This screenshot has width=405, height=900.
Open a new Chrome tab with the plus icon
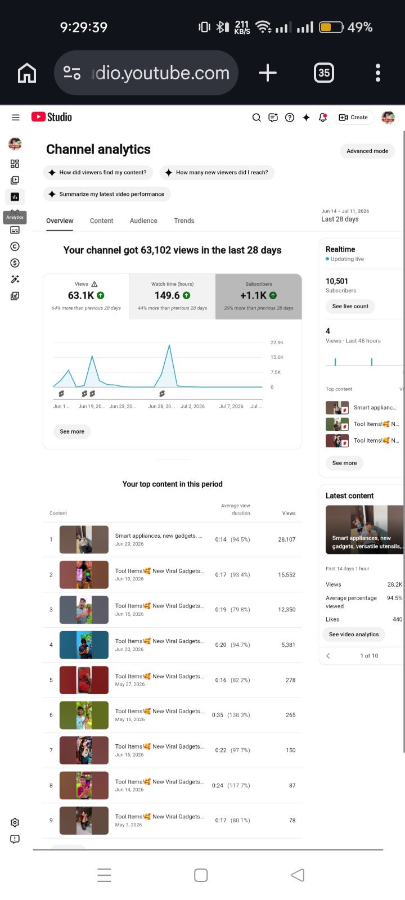268,73
